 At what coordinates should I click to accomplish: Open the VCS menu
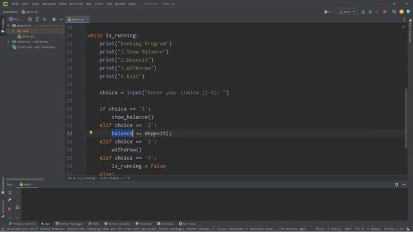coord(109,4)
